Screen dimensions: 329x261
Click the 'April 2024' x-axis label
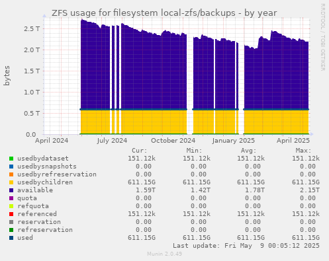tap(52, 141)
